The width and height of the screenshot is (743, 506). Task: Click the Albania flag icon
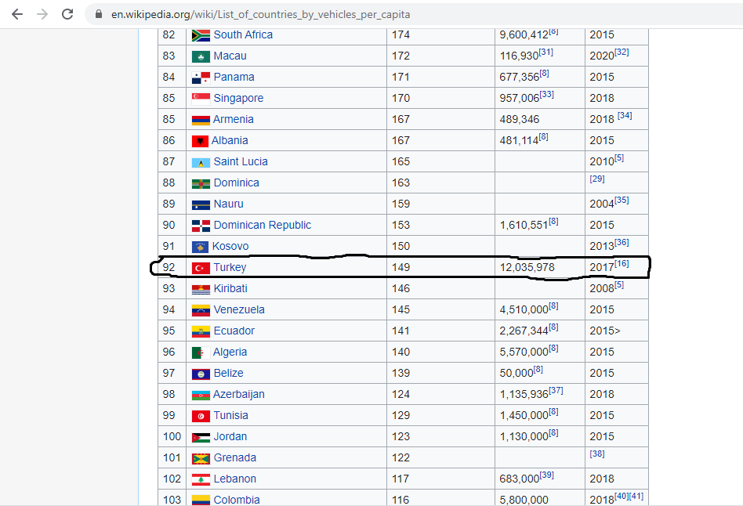click(x=201, y=141)
